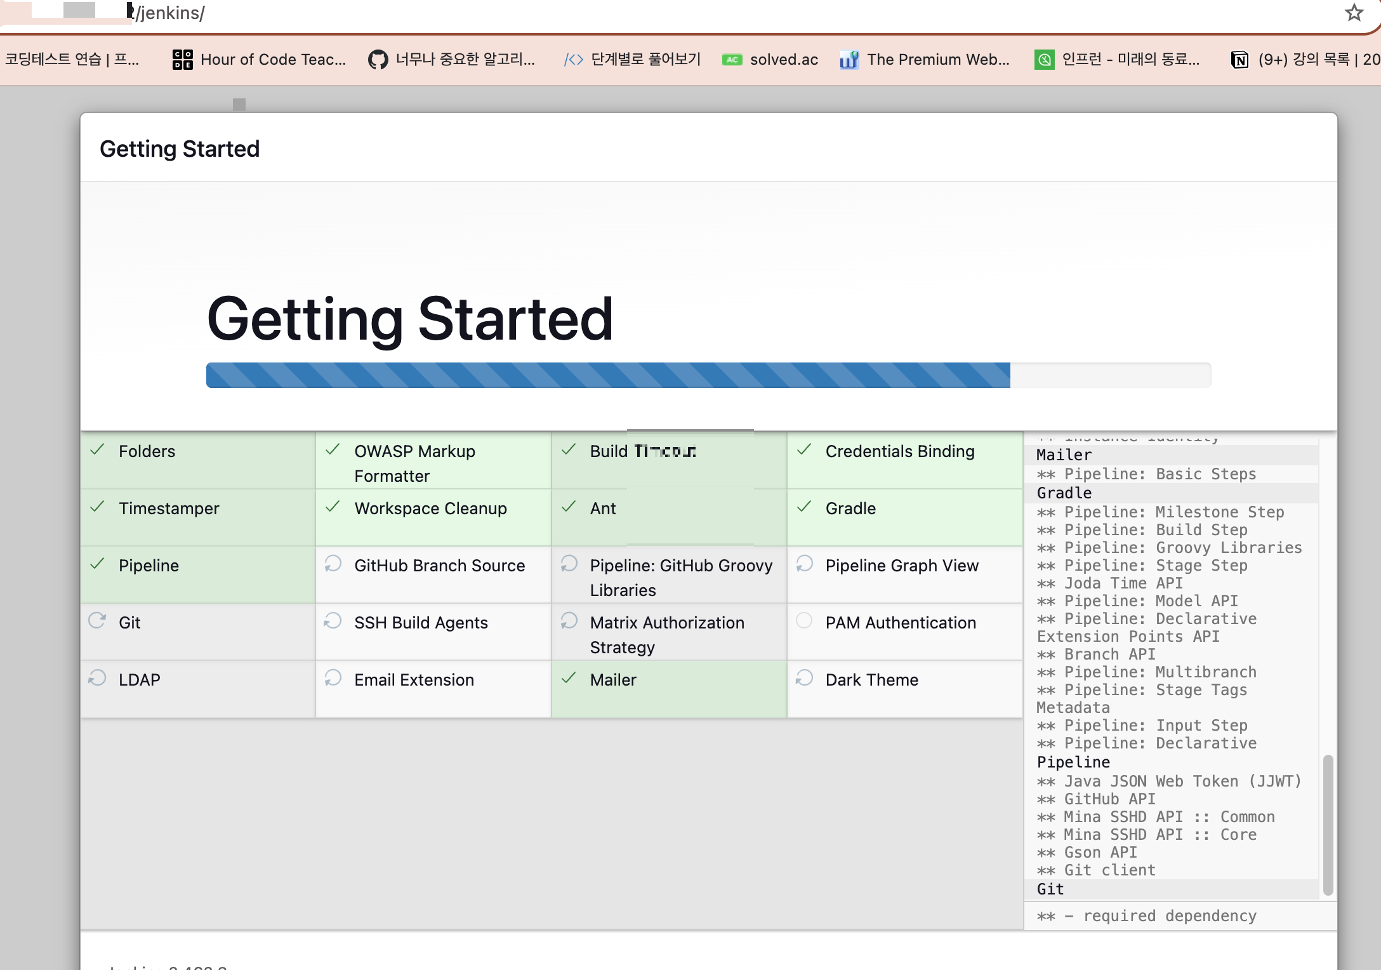Select the PAM Authentication label
The image size is (1381, 970).
pos(901,623)
